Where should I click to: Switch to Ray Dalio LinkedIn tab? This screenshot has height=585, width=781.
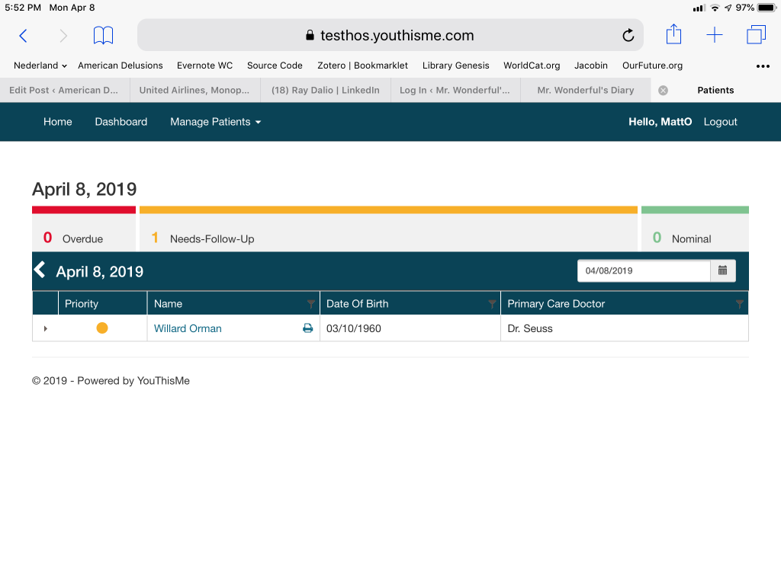click(325, 91)
